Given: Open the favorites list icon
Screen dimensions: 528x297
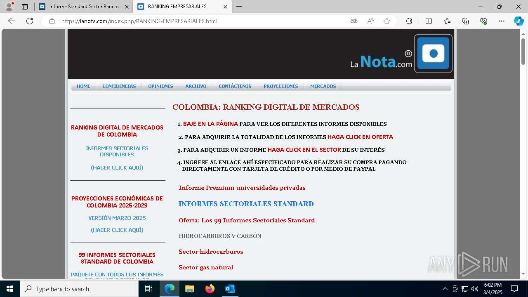Looking at the screenshot, I should pos(447,21).
